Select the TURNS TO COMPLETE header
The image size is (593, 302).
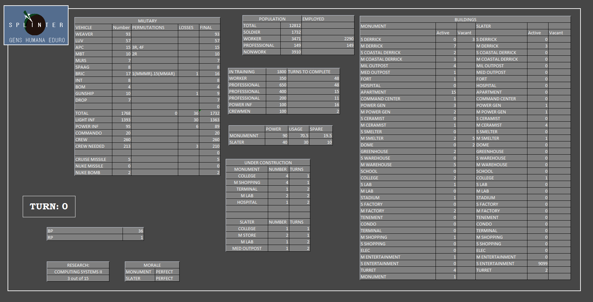(x=313, y=72)
